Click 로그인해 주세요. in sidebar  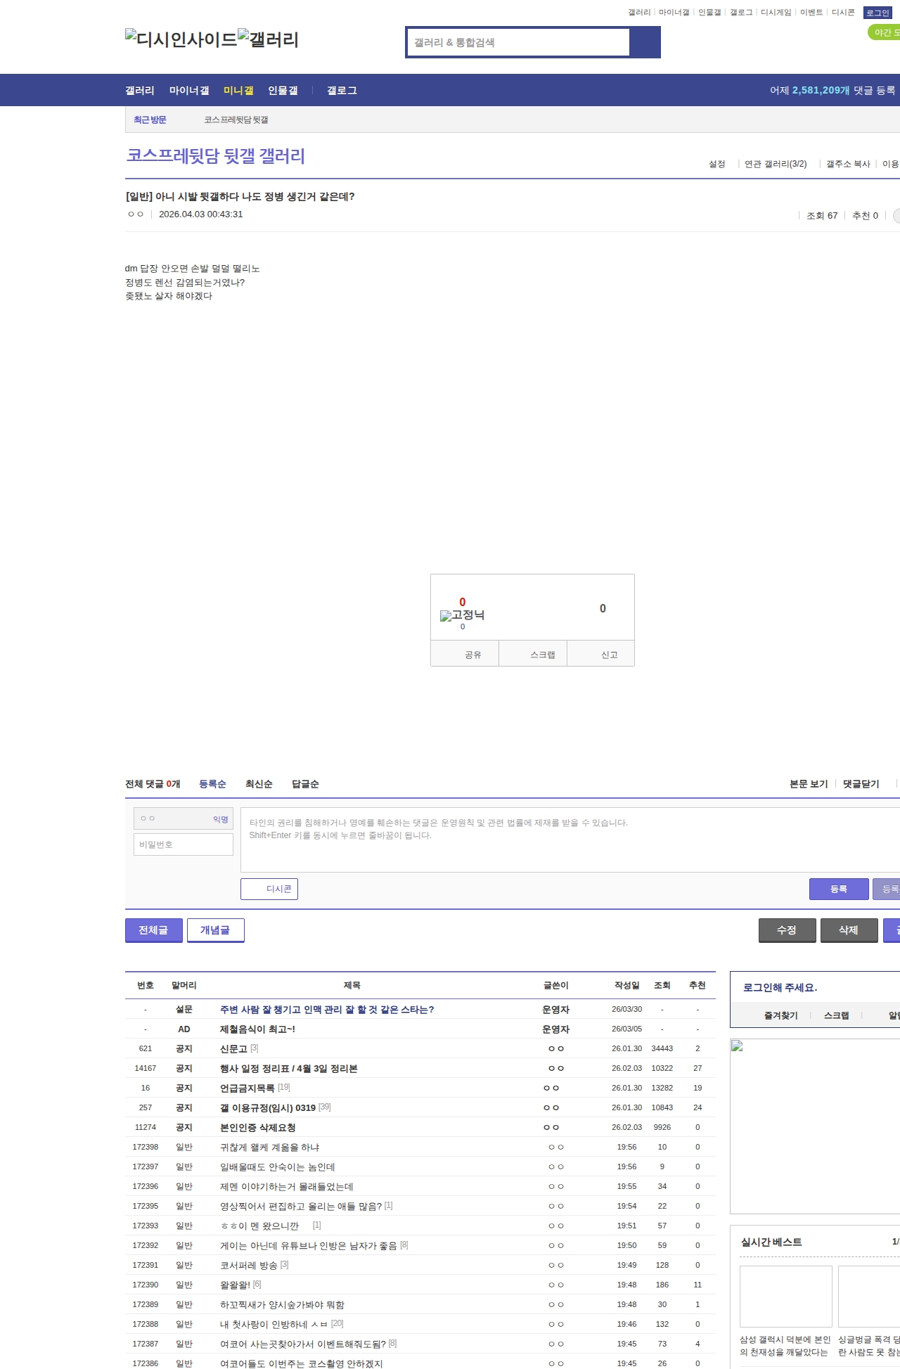point(780,987)
